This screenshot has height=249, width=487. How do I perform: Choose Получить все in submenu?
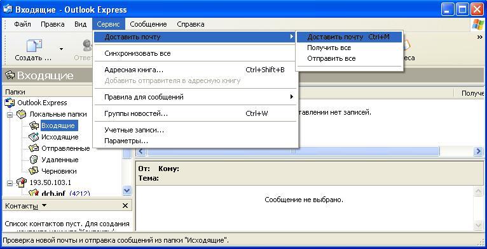pyautogui.click(x=349, y=48)
